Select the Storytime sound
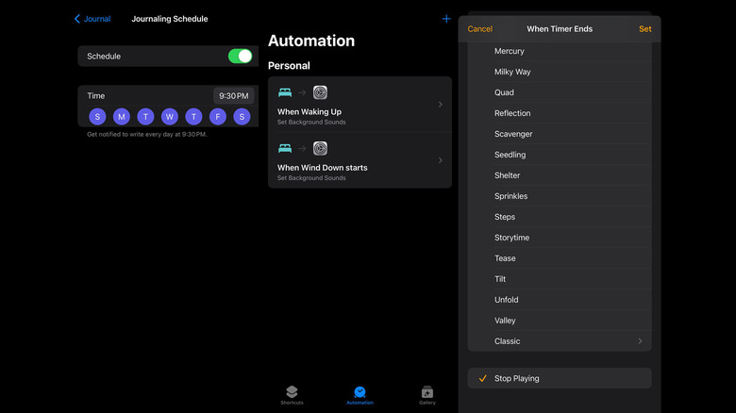736x413 pixels. pyautogui.click(x=560, y=238)
